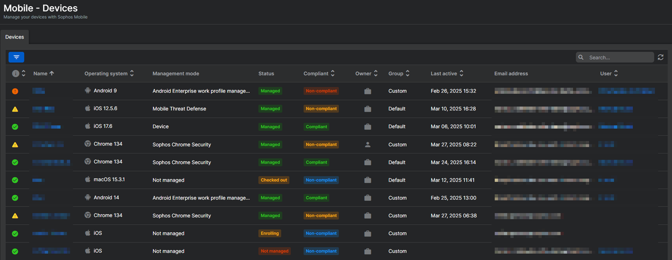Click the info icon in table header
This screenshot has width=672, height=260.
[x=16, y=74]
